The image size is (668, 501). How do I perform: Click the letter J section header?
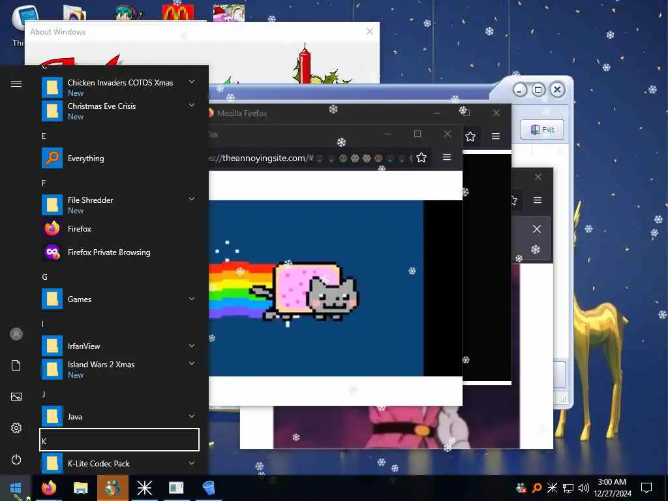[44, 395]
